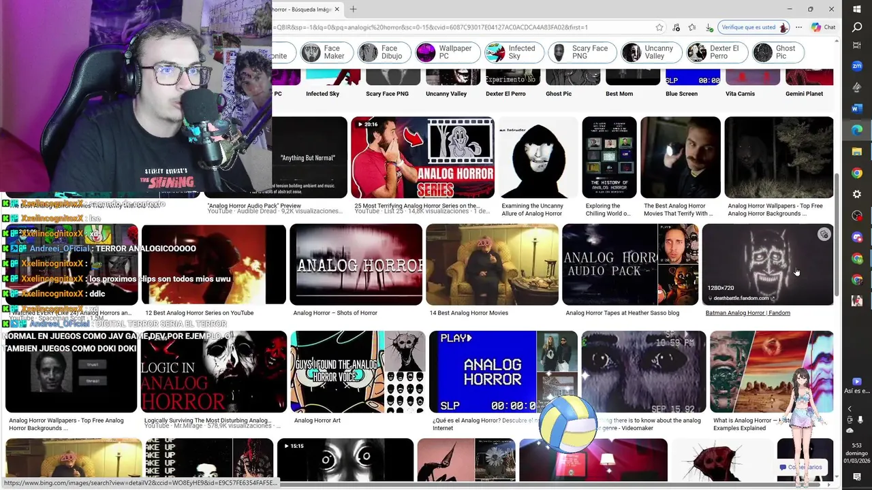Open Discord from the taskbar

(x=857, y=237)
